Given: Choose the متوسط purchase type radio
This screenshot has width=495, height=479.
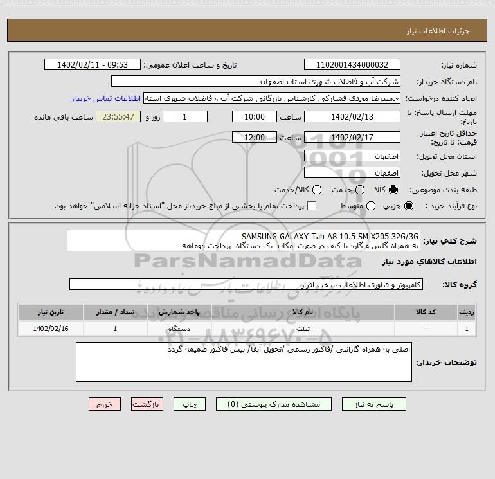Looking at the screenshot, I should (x=371, y=206).
